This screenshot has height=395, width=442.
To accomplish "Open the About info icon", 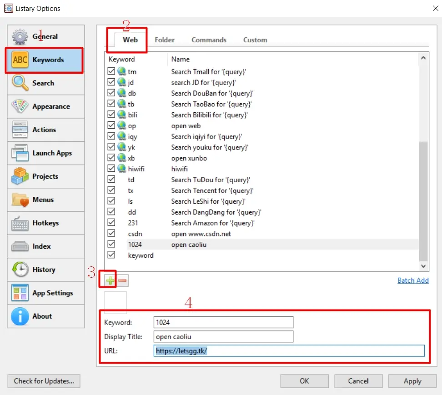I will click(x=20, y=316).
